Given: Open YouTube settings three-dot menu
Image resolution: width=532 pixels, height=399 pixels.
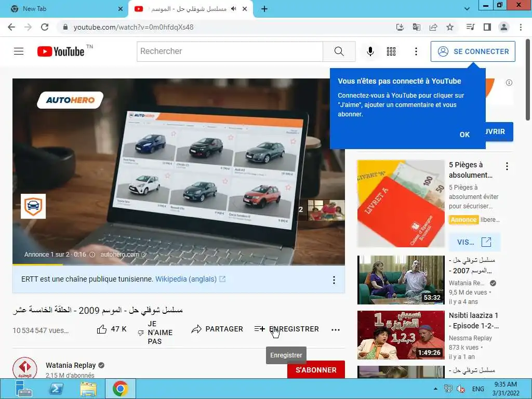Looking at the screenshot, I should 416,51.
